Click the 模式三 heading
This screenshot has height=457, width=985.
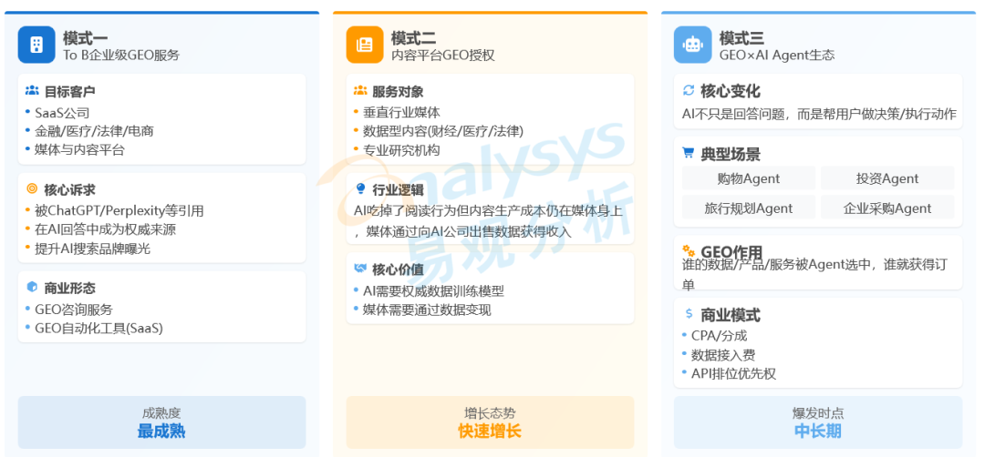tap(741, 37)
